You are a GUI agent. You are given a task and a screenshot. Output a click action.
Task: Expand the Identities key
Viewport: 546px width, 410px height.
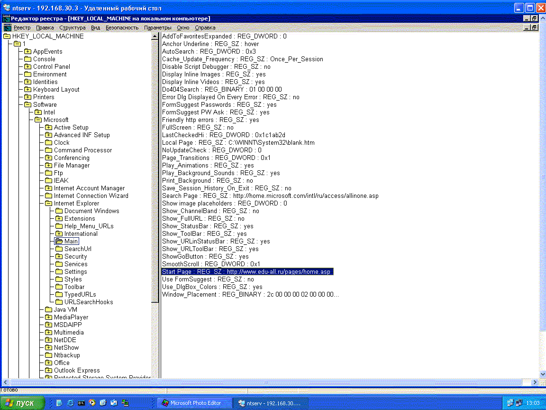27,82
